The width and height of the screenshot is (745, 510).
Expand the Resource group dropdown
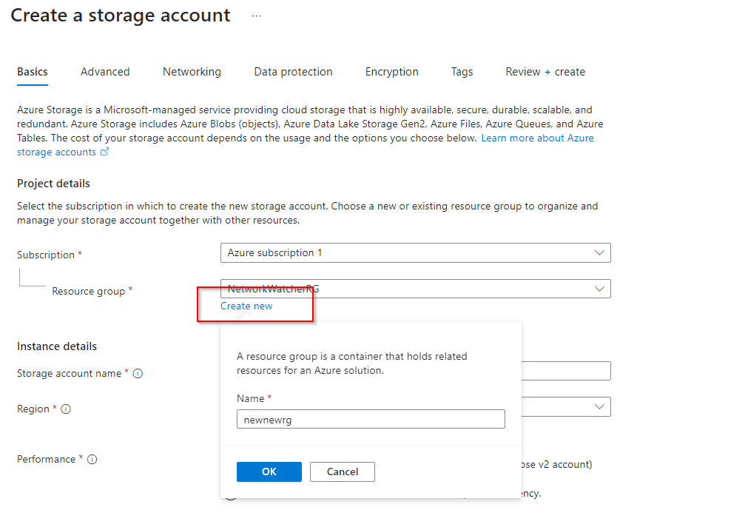(599, 289)
